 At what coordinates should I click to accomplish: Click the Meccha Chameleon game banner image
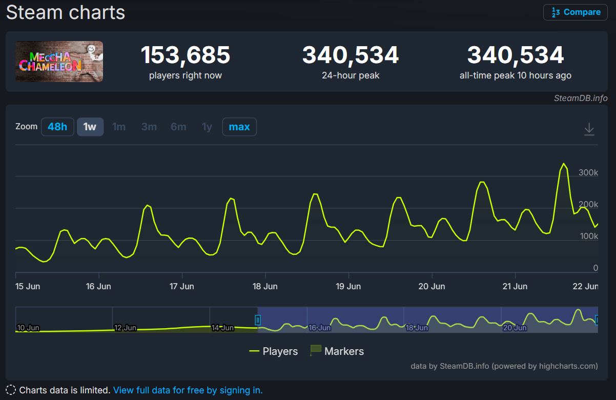pos(59,62)
